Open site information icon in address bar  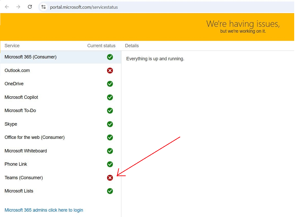[x=44, y=7]
